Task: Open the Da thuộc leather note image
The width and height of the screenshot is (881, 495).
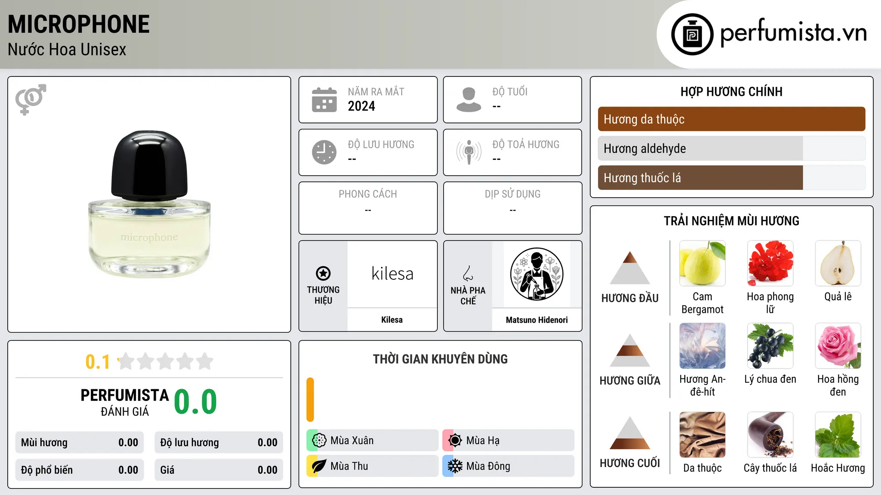Action: point(702,435)
